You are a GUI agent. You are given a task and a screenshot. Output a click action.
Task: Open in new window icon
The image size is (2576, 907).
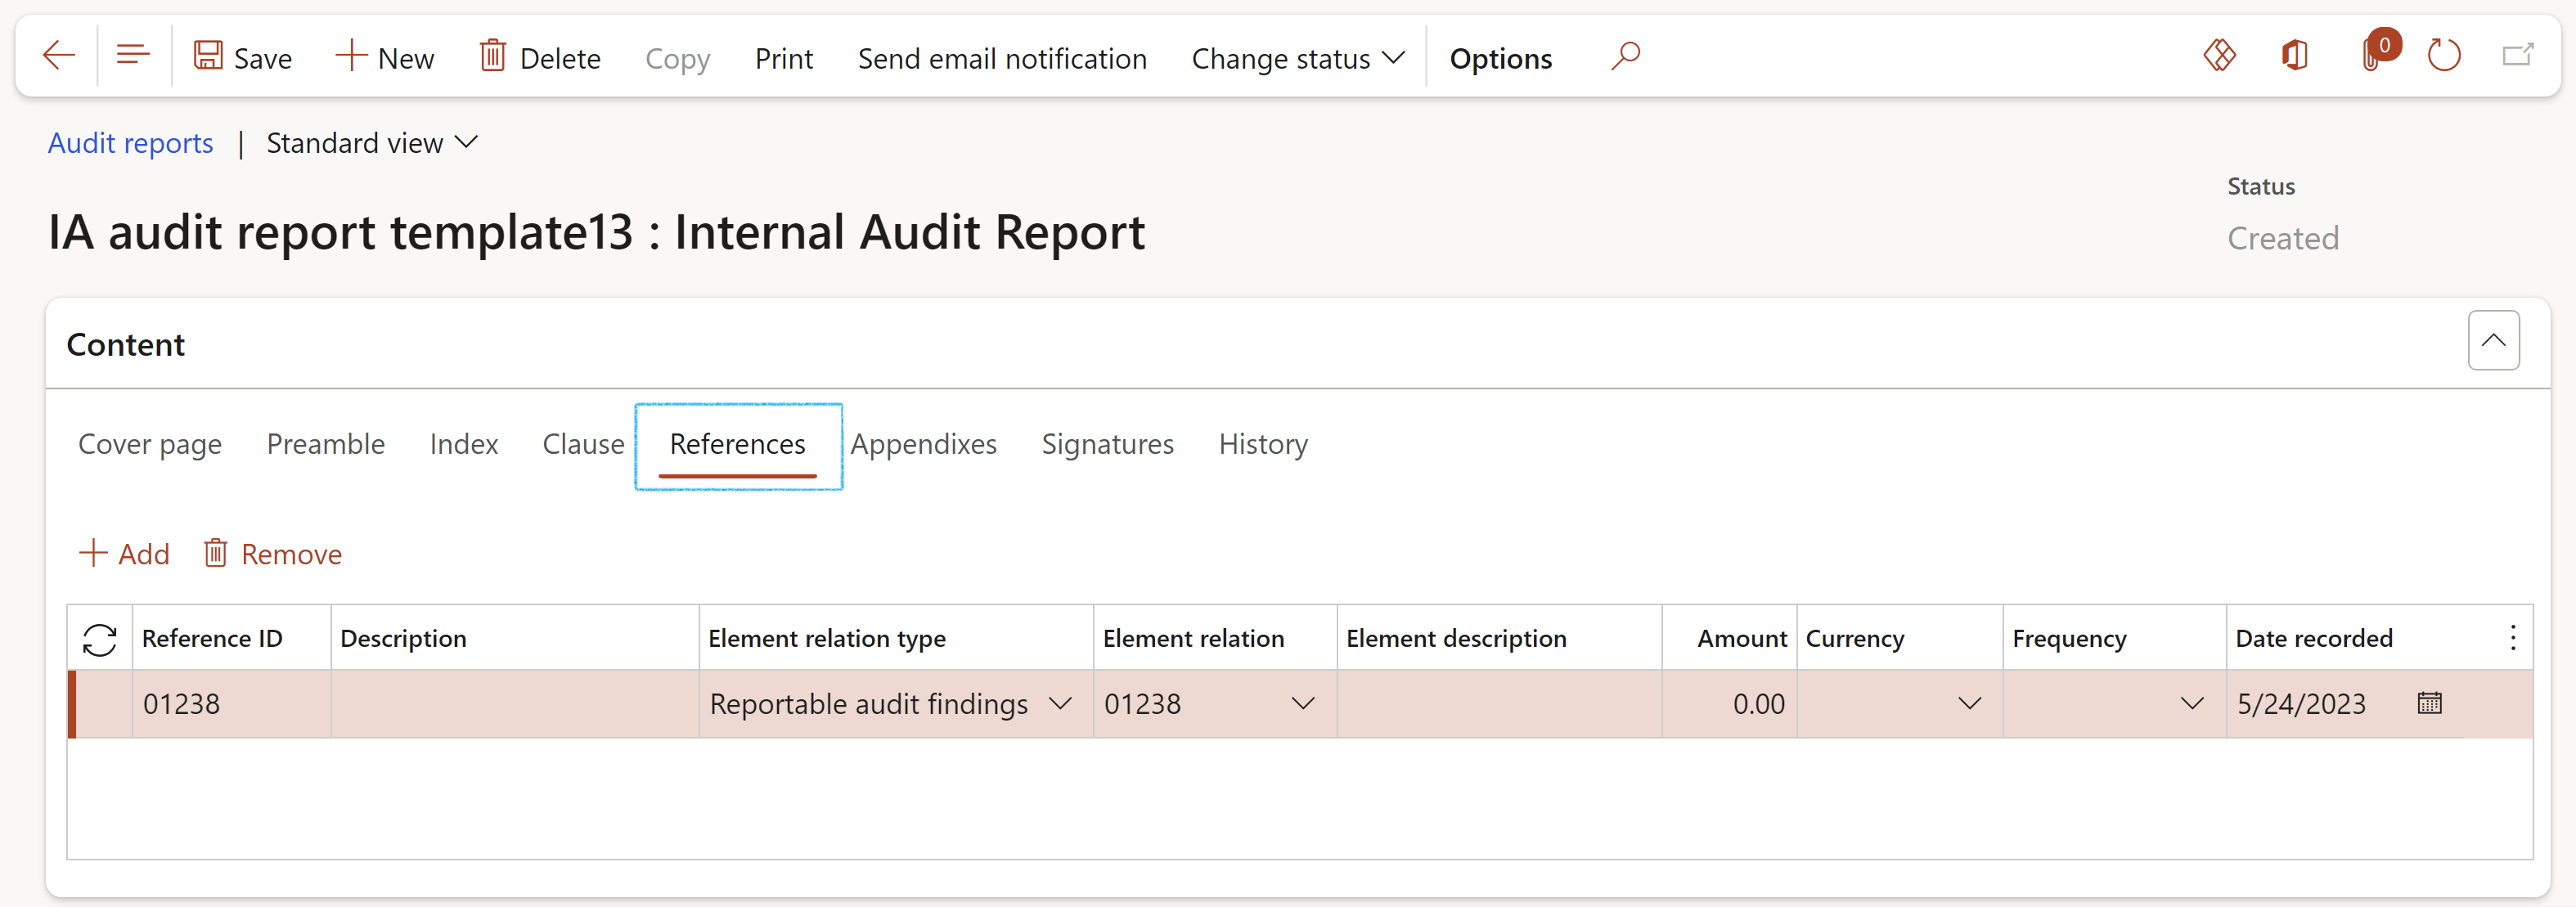[2517, 55]
